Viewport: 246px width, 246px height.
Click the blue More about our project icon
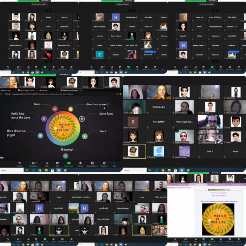coord(40,136)
